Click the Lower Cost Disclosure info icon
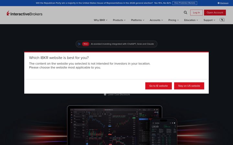The width and height of the screenshot is (233, 145). click(x=105, y=94)
